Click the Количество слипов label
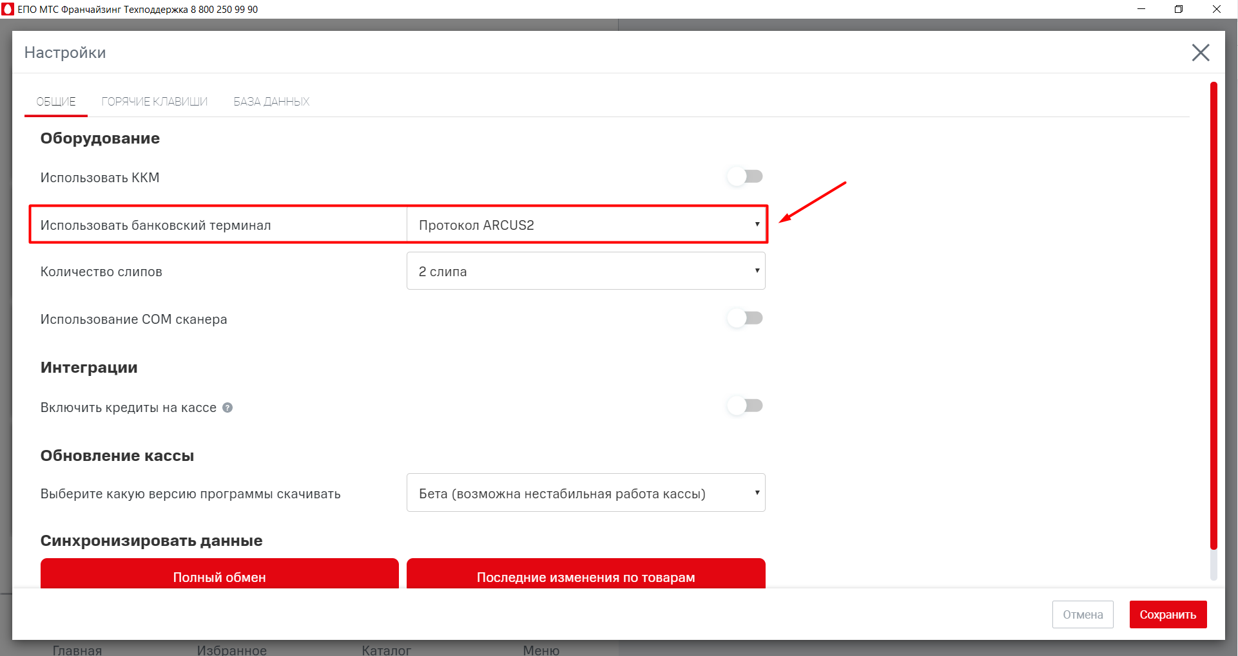Image resolution: width=1238 pixels, height=656 pixels. coord(101,272)
